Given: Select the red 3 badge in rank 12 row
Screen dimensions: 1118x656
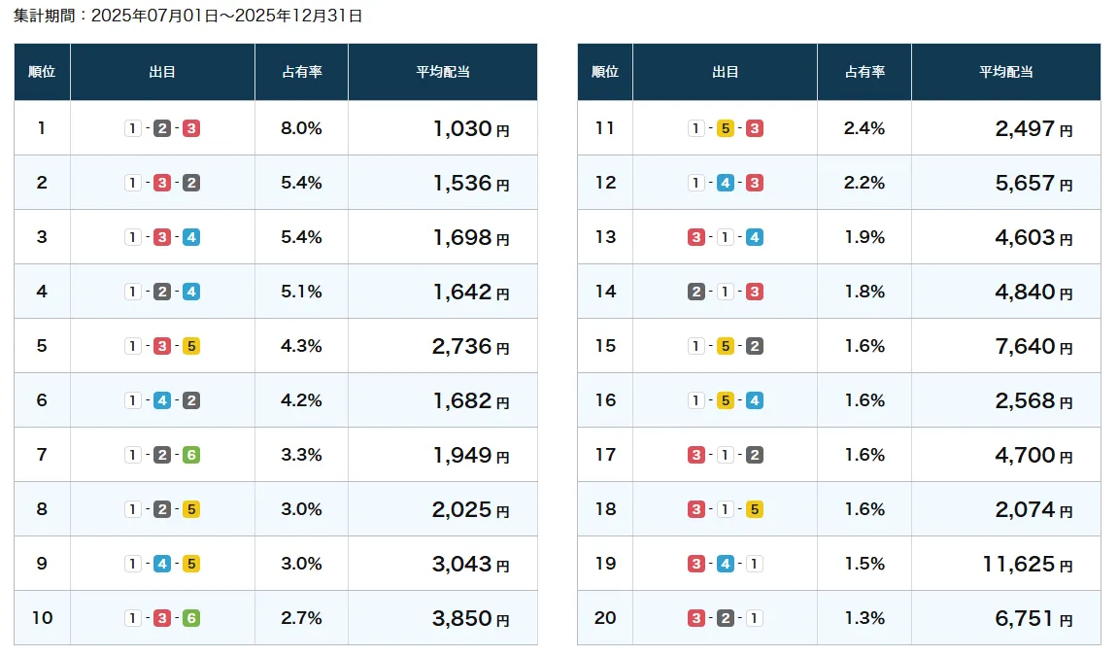Looking at the screenshot, I should point(755,183).
